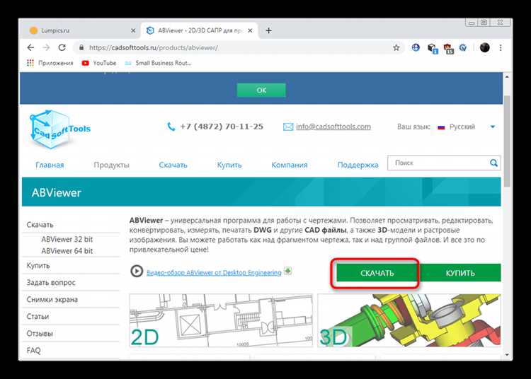Choose ABViewer 64 bit in sidebar

(x=67, y=251)
